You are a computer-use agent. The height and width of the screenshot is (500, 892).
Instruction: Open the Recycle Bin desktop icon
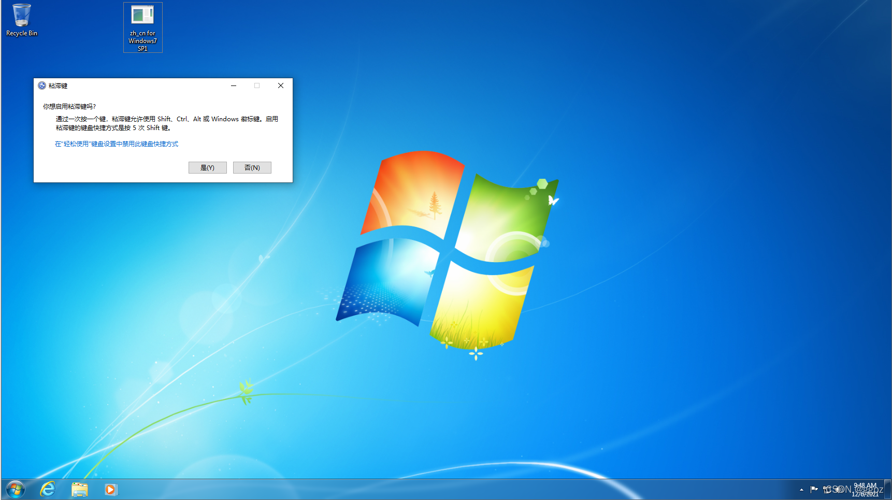pyautogui.click(x=22, y=21)
